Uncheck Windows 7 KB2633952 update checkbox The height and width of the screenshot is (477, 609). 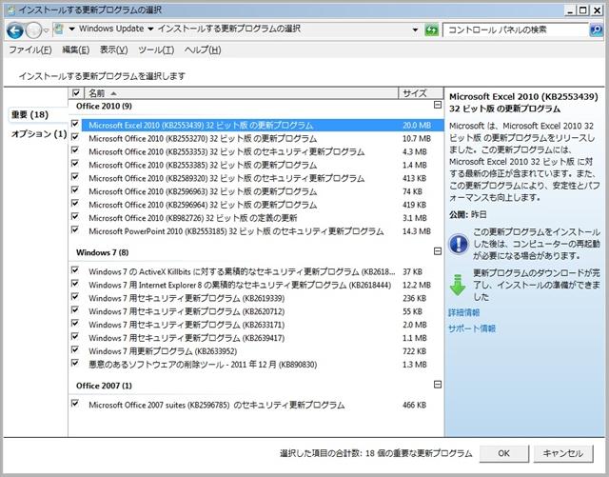pyautogui.click(x=75, y=349)
